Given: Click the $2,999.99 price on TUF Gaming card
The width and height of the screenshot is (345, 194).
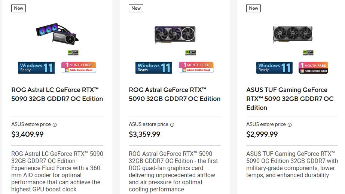Looking at the screenshot, I should pos(262,134).
